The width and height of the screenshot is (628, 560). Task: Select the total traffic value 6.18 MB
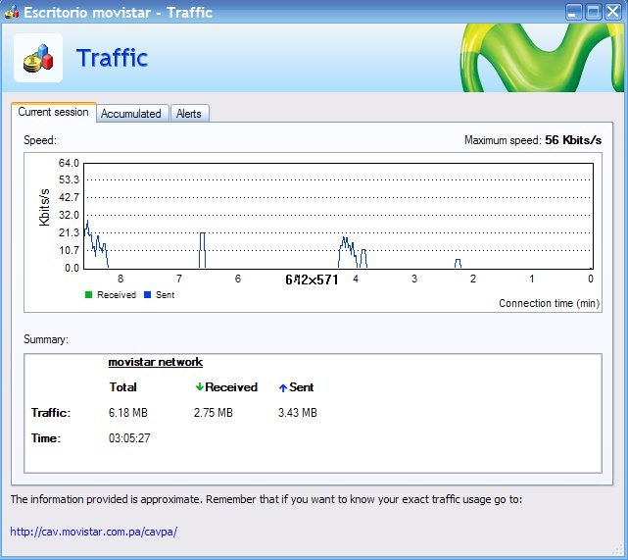coord(128,413)
